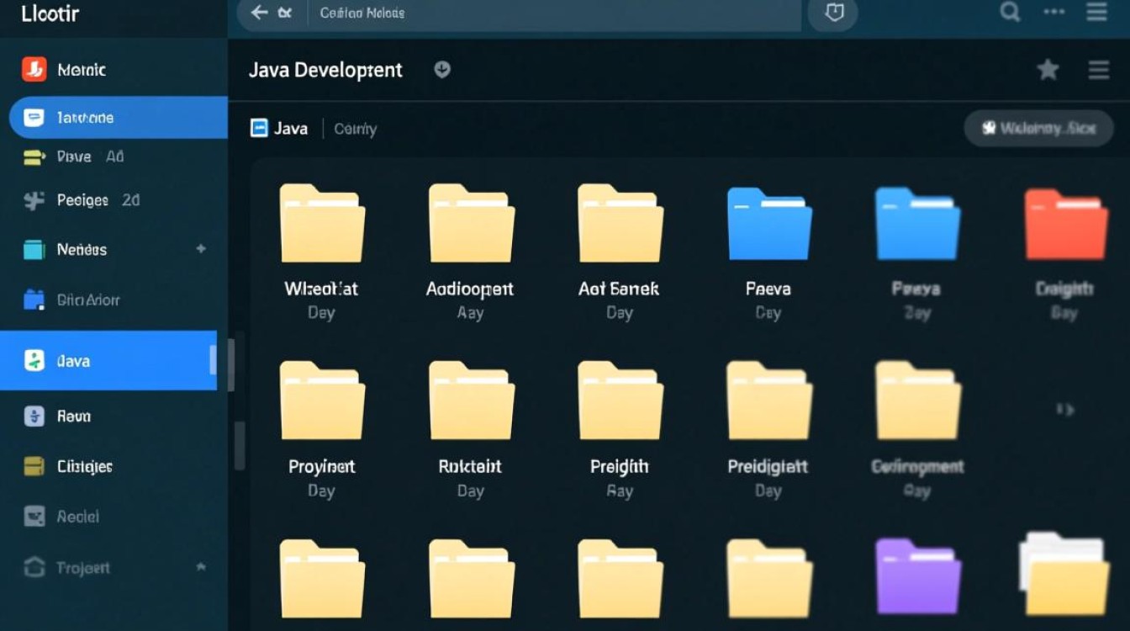This screenshot has height=631, width=1130.
Task: Open the list menu icon beside the star
Action: pos(1098,70)
